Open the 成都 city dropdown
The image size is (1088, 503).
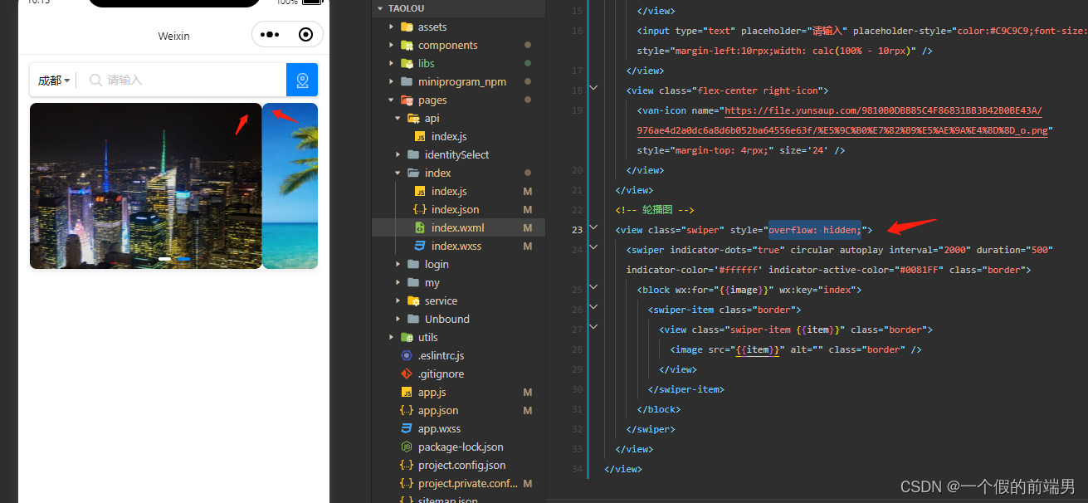click(x=54, y=81)
